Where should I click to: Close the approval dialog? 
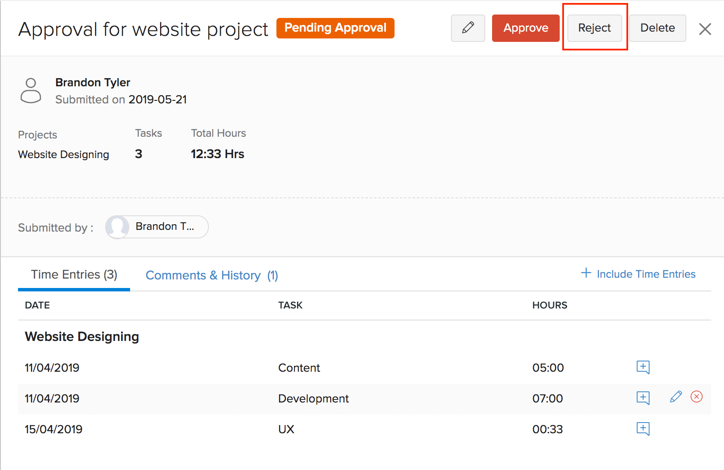point(705,29)
